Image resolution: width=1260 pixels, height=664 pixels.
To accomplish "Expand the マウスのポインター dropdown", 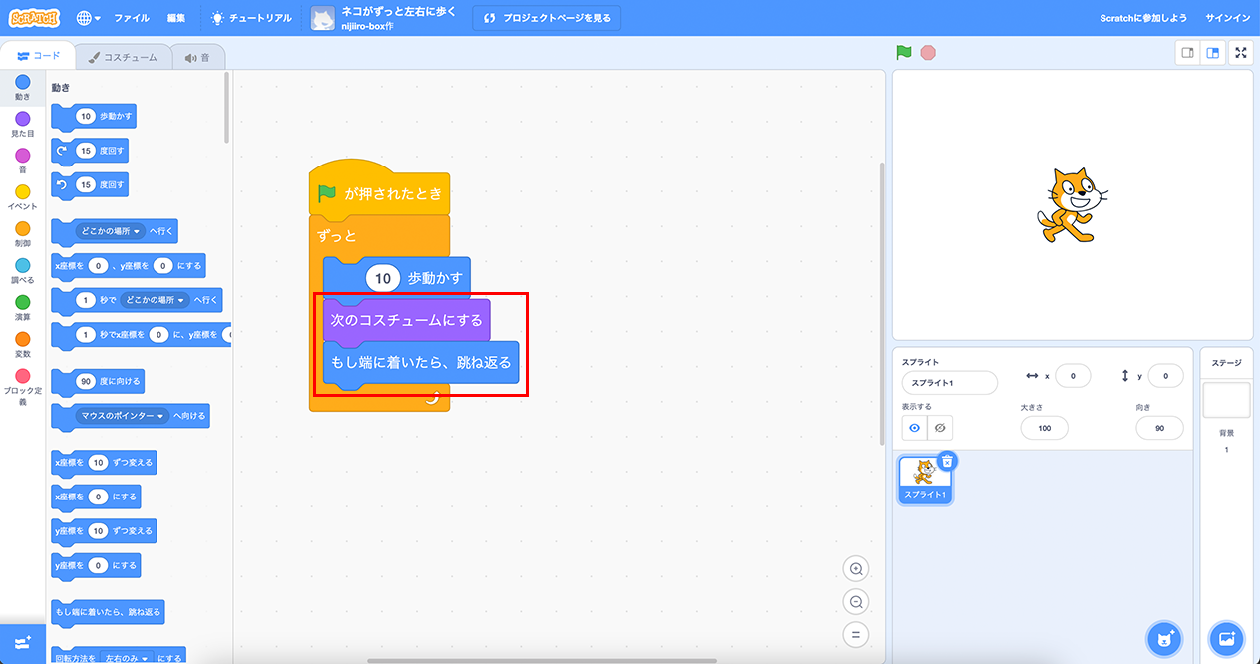I will coord(123,416).
